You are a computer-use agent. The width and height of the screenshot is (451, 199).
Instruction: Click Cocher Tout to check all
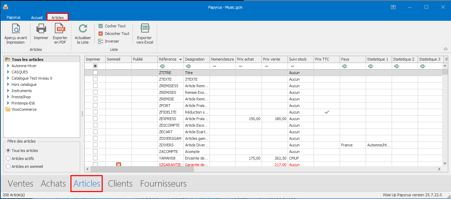click(112, 26)
